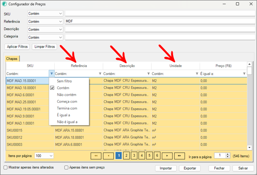The image size is (257, 175).
Task: Click the Descrição filter text field
Action: click(160, 29)
